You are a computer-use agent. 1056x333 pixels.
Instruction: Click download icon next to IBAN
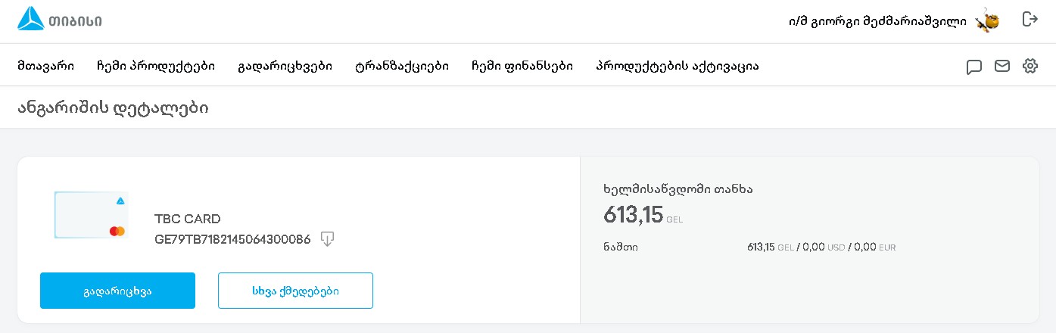(327, 239)
